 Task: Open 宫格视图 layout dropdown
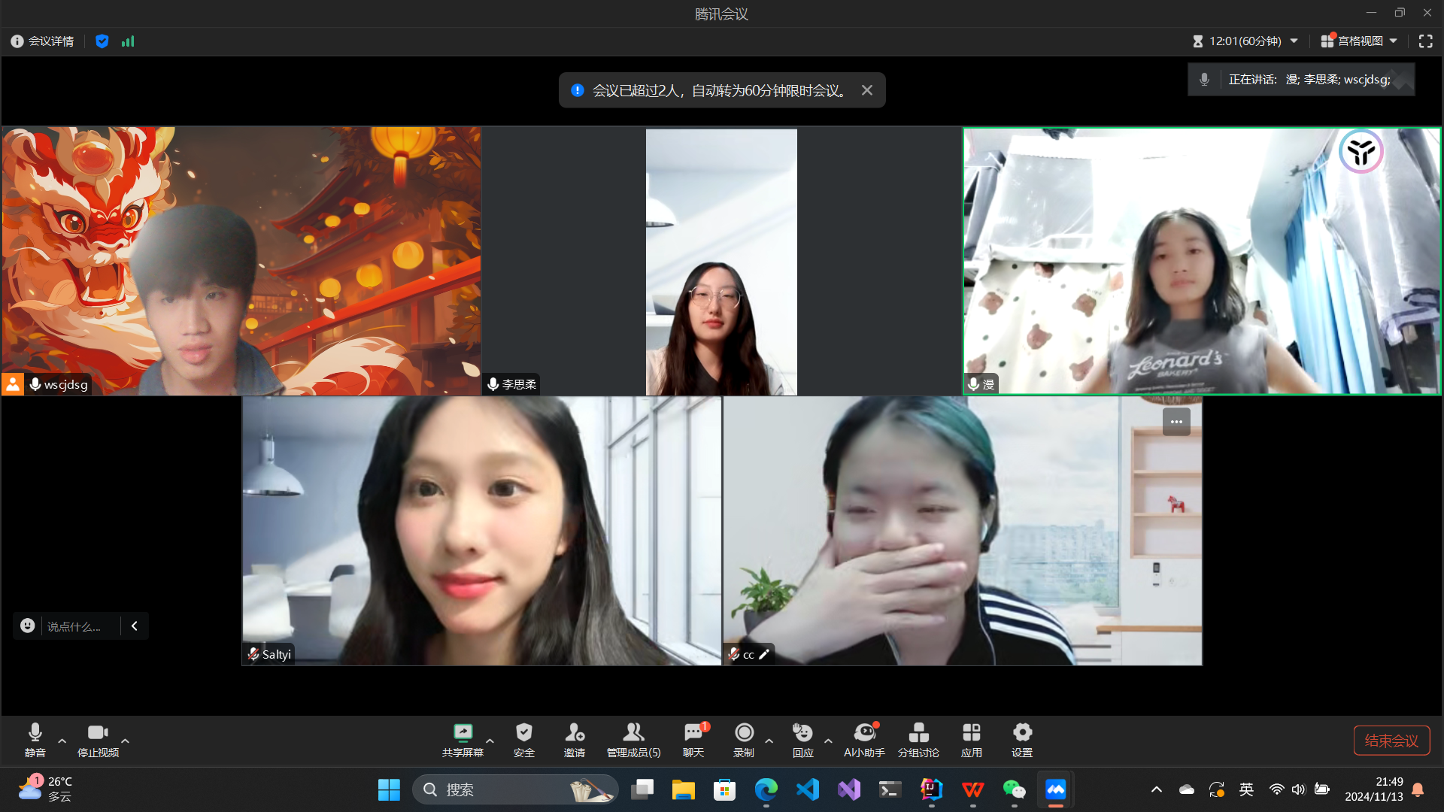coord(1360,41)
